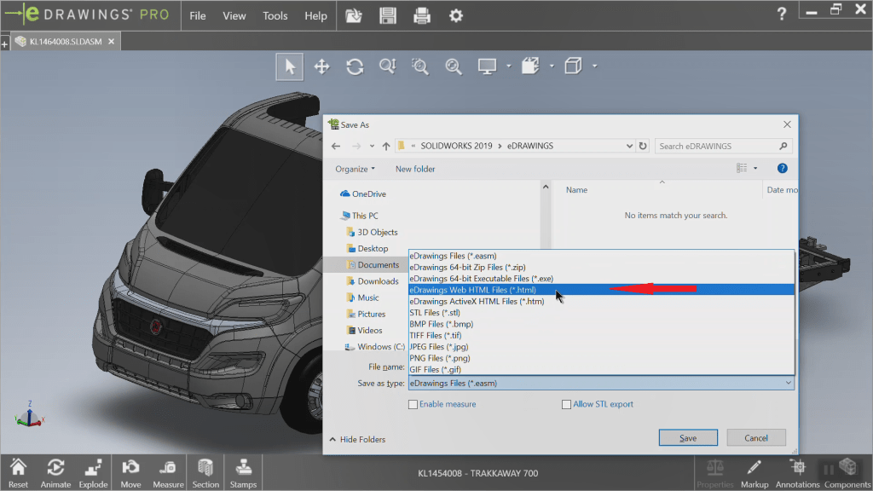Collapse folders with Hide Folders

coord(357,440)
